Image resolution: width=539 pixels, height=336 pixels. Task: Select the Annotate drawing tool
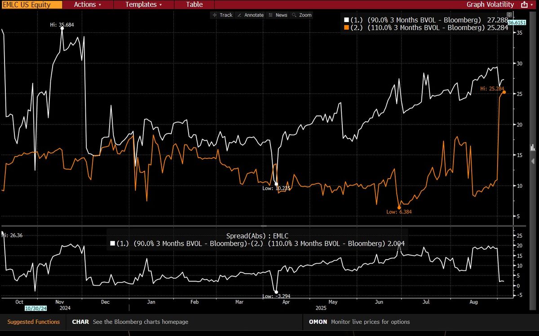(250, 15)
